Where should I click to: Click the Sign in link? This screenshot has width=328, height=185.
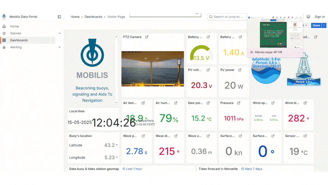pyautogui.click(x=320, y=17)
